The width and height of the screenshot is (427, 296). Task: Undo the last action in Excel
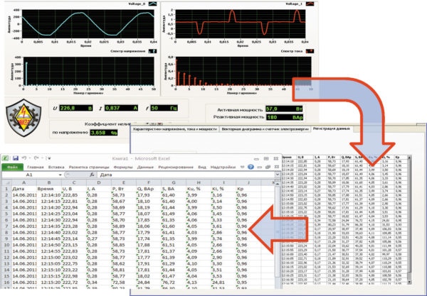pos(24,158)
